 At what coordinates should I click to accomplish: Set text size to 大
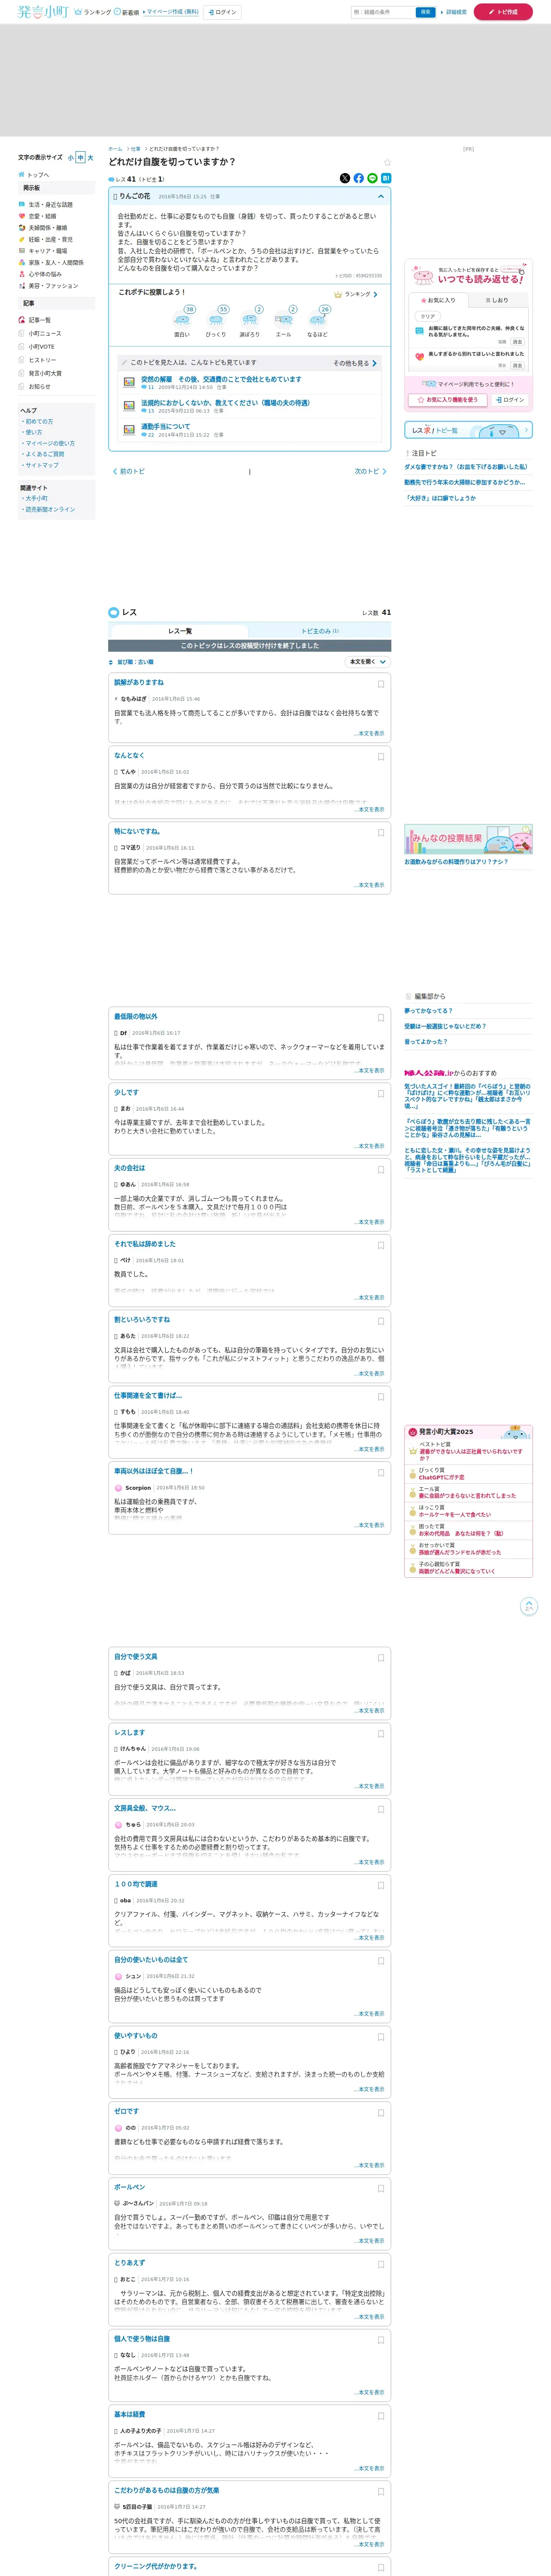click(x=91, y=158)
